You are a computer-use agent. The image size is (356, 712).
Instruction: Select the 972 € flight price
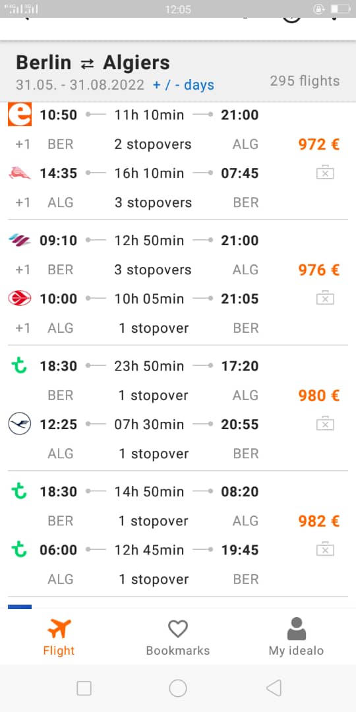coord(319,144)
